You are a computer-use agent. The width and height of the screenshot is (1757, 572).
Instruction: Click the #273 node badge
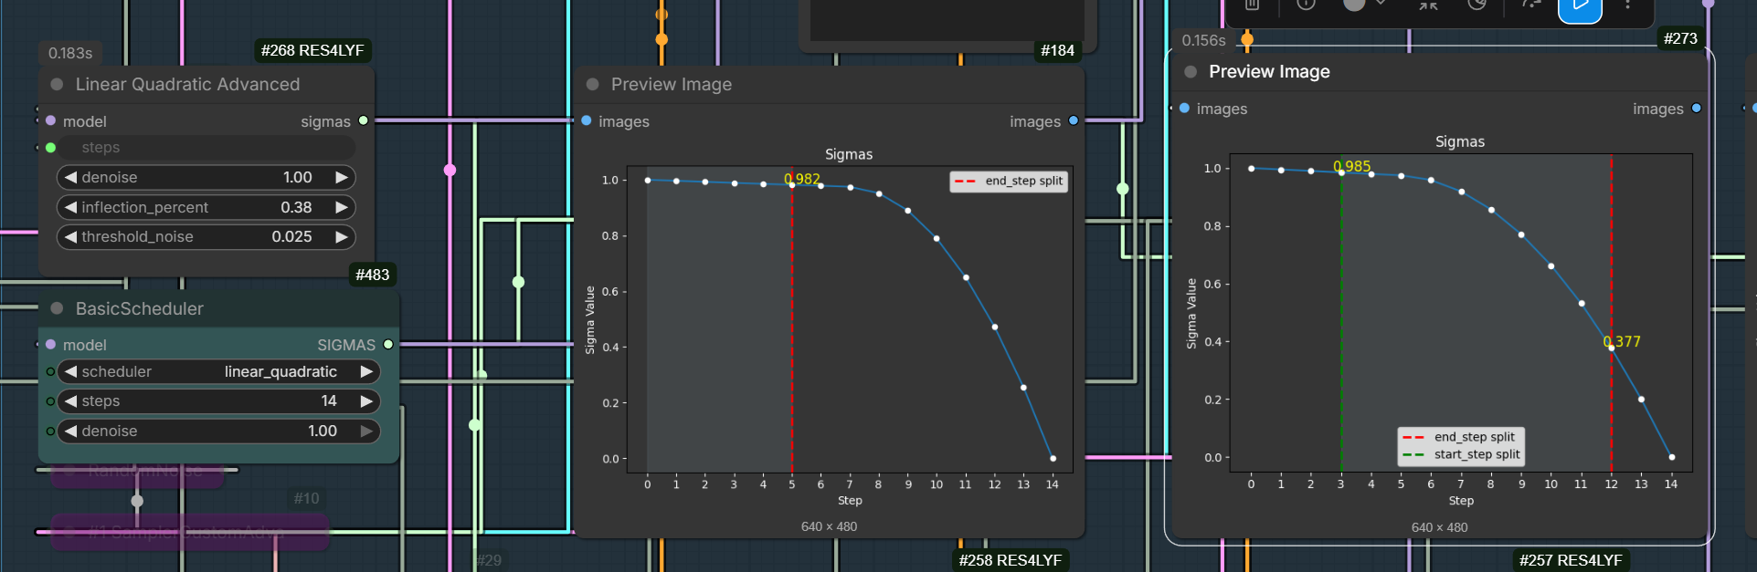click(x=1680, y=38)
